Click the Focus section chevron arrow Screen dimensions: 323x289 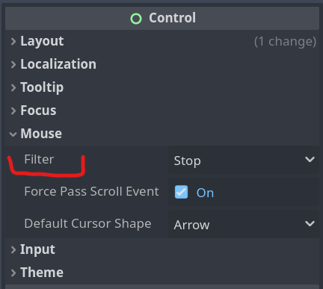coord(13,111)
